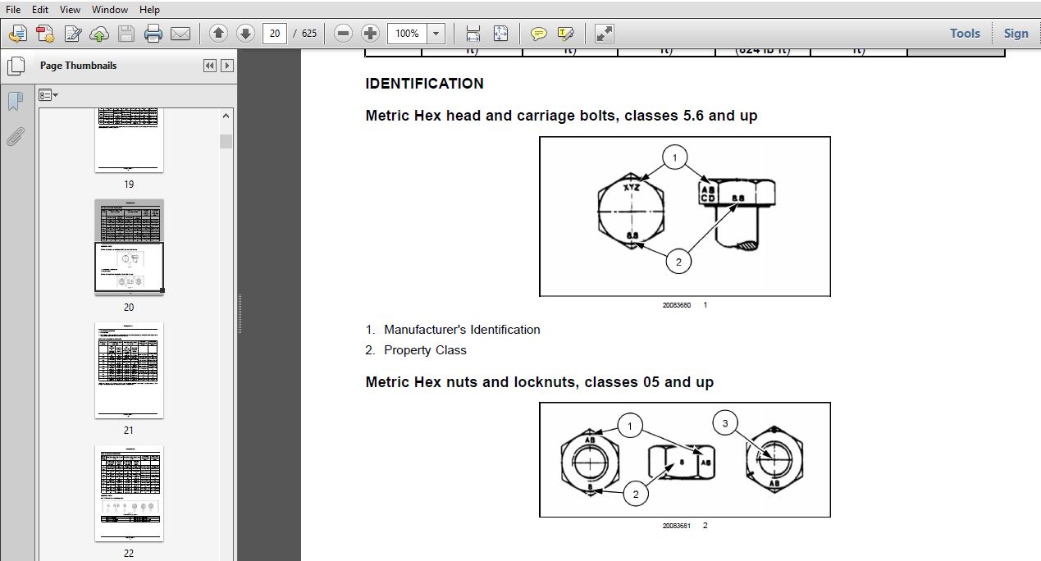Go to previous page arrow

pyautogui.click(x=218, y=34)
